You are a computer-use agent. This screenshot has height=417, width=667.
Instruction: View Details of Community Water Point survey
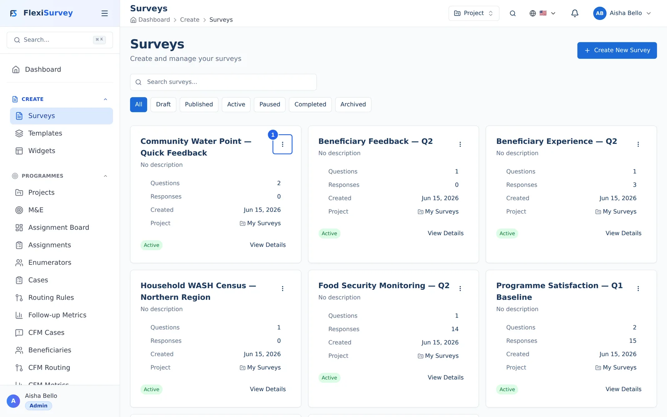coord(268,245)
